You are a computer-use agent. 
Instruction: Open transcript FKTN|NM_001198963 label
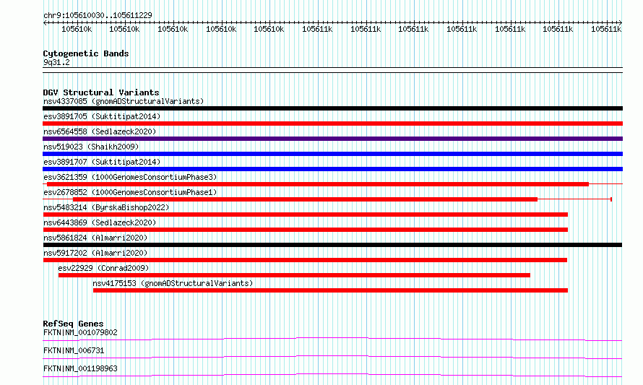coord(80,368)
